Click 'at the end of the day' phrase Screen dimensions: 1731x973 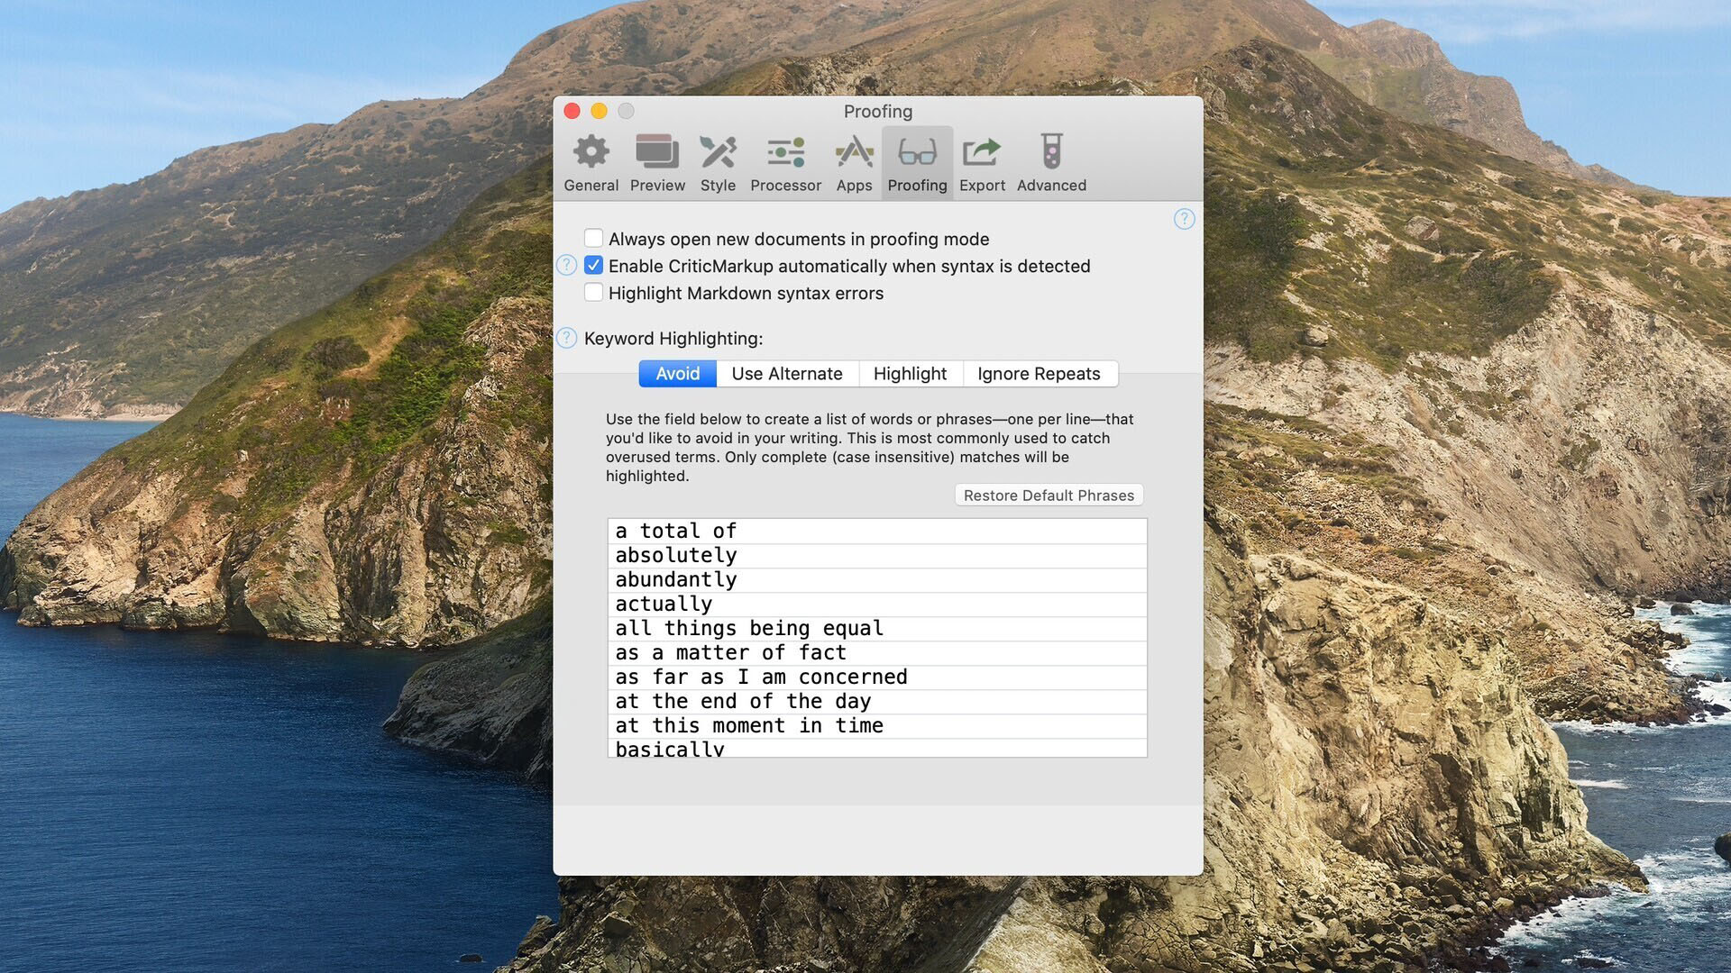click(x=743, y=701)
